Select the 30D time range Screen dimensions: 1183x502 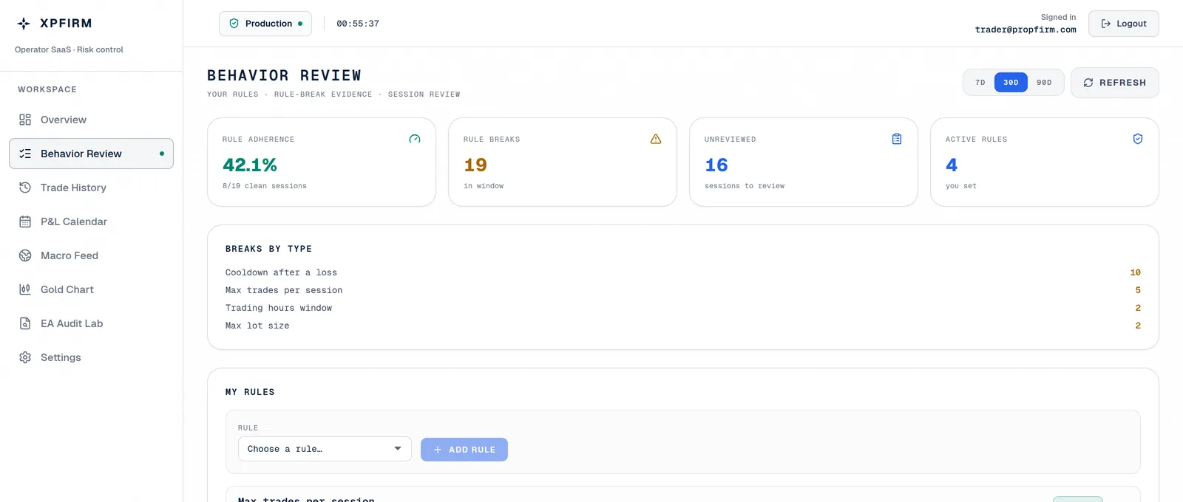1011,83
